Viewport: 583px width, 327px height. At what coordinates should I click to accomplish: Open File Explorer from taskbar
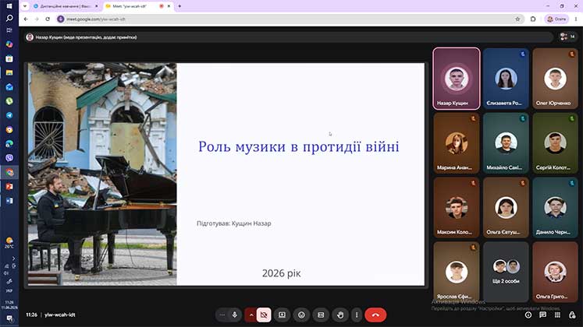9,72
